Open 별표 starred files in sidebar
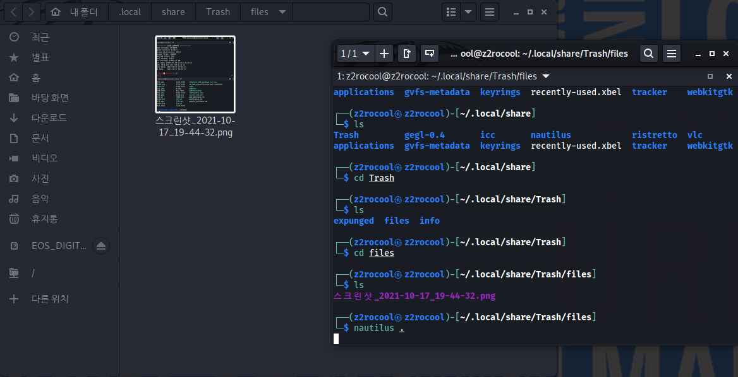 tap(59, 57)
